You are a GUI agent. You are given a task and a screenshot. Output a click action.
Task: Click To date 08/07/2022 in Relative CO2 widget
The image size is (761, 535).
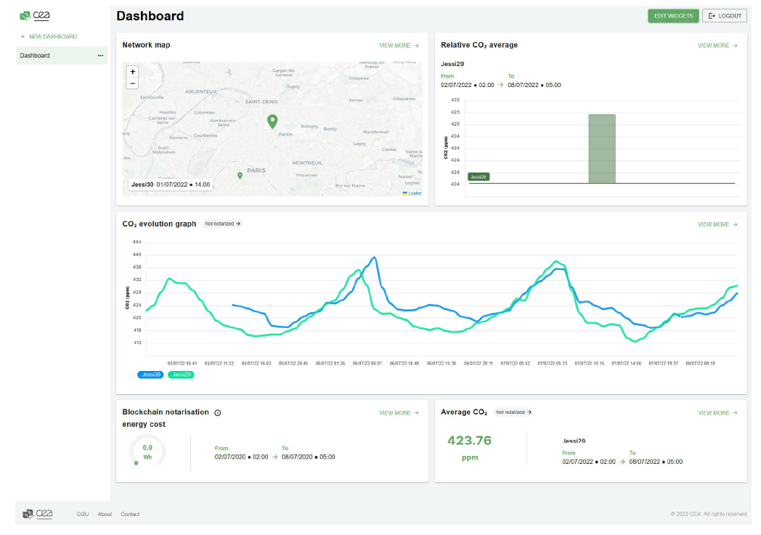tap(534, 85)
